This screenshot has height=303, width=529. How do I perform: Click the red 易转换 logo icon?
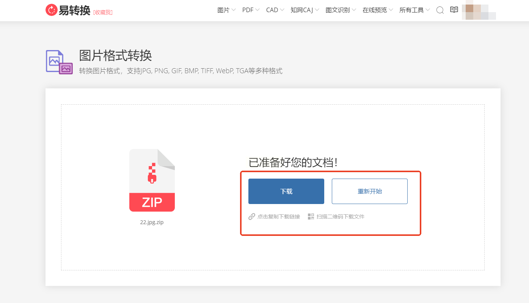pyautogui.click(x=51, y=10)
